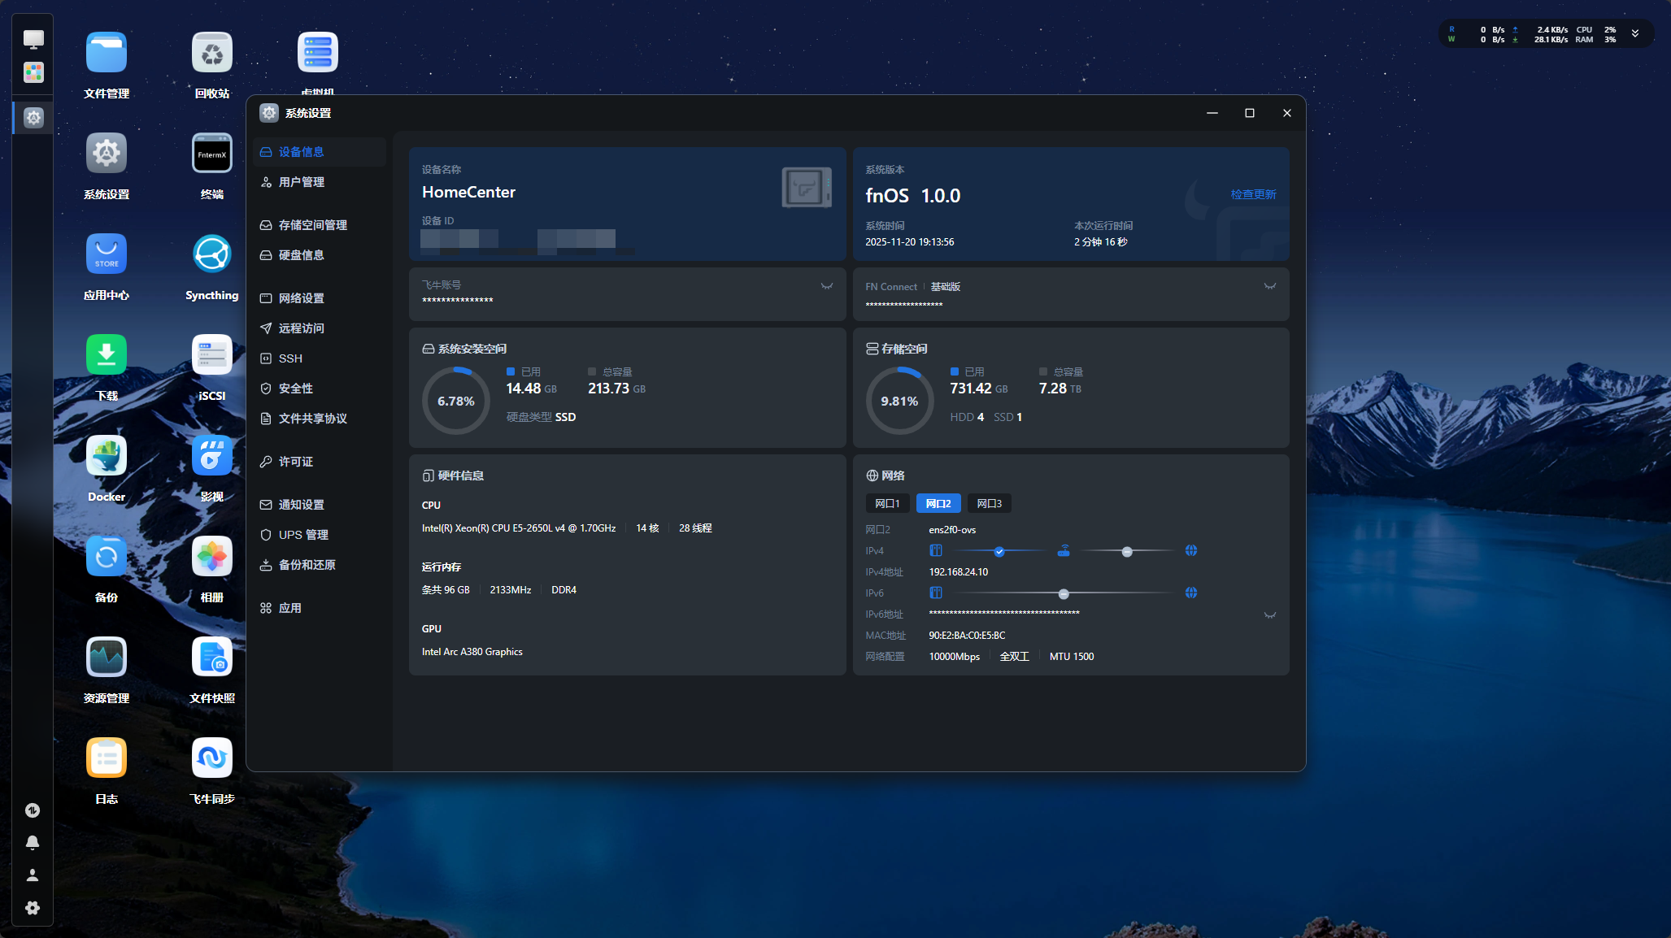The height and width of the screenshot is (938, 1671).
Task: Launch 资源管理 resource monitor icon
Action: 107,658
